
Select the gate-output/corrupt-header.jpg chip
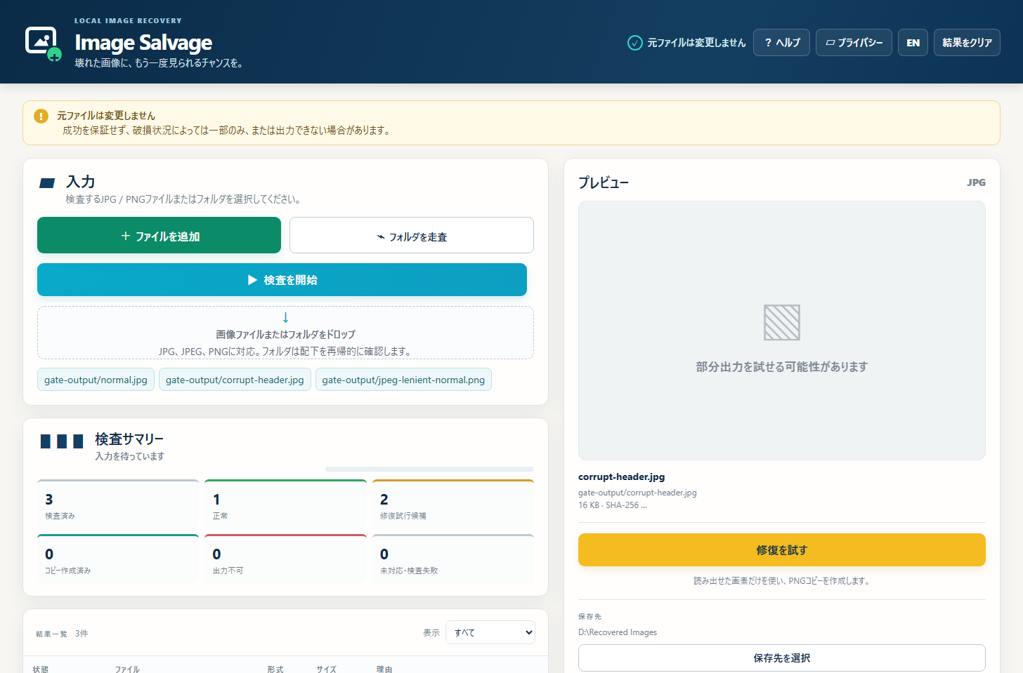coord(235,380)
